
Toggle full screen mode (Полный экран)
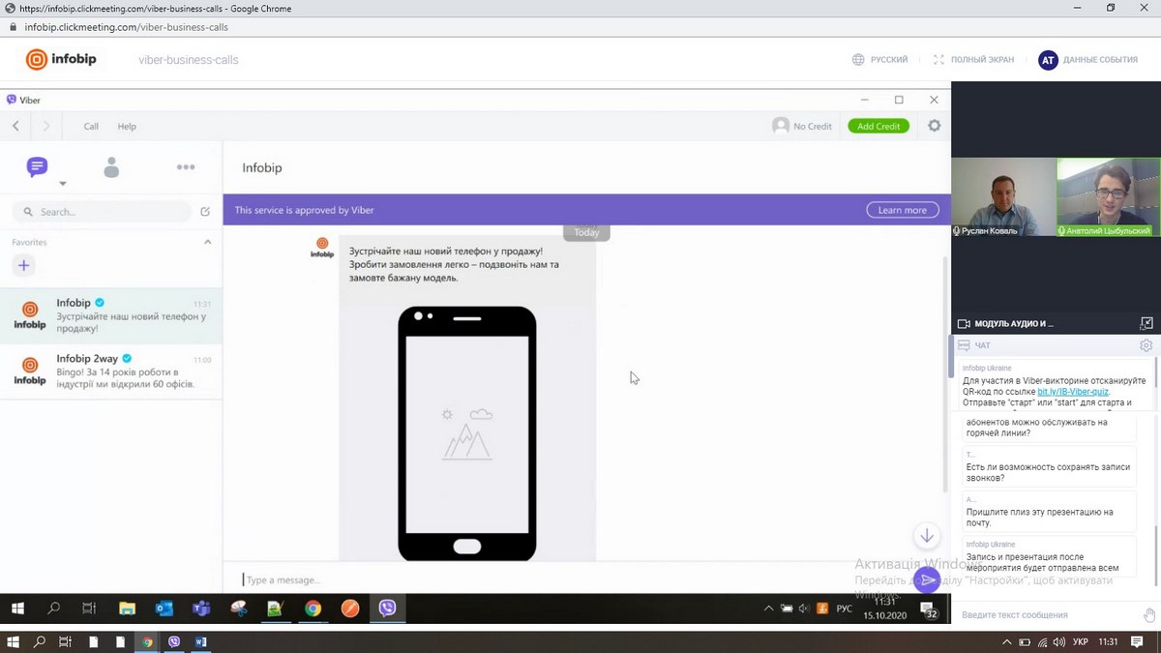coord(973,60)
